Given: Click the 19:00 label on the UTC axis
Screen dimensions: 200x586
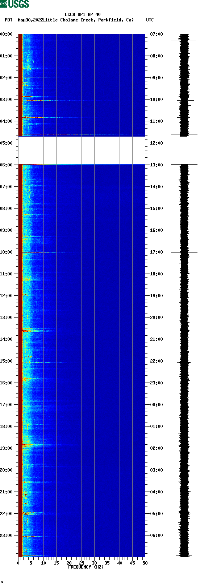Looking at the screenshot, I should 157,296.
